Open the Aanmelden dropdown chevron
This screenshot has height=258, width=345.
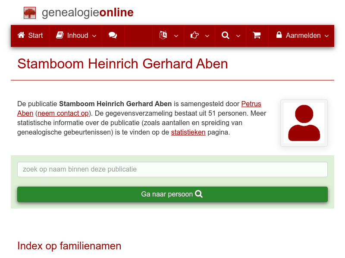(327, 36)
